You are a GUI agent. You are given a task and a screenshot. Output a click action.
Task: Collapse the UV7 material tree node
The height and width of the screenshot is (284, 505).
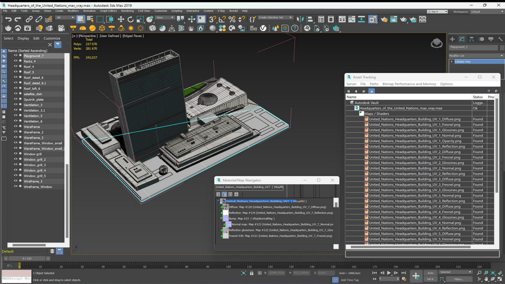coord(218,201)
